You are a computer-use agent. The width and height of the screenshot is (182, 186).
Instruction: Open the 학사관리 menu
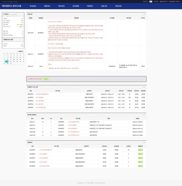tap(33, 6)
